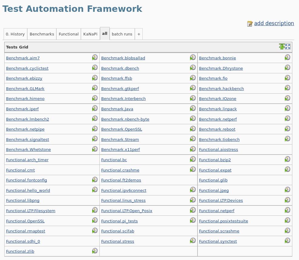299x260 pixels.
Task: Go to Functional.LTP.Open_Posix job
Action: [x=127, y=211]
